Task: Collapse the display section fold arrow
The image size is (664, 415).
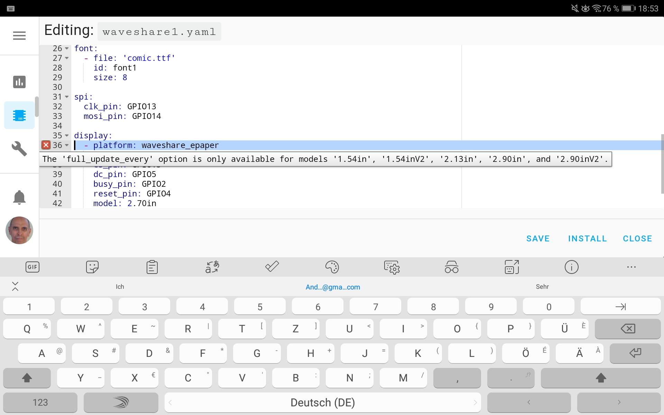Action: coord(66,136)
